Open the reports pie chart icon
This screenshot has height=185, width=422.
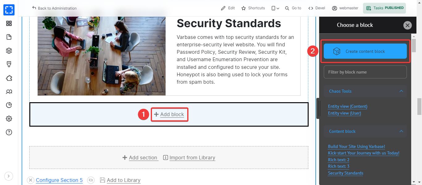point(9,105)
